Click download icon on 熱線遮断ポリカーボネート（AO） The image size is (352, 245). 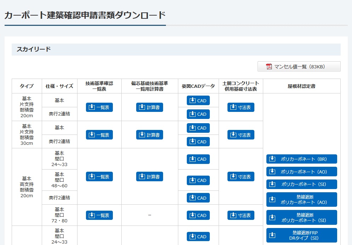(x=272, y=199)
